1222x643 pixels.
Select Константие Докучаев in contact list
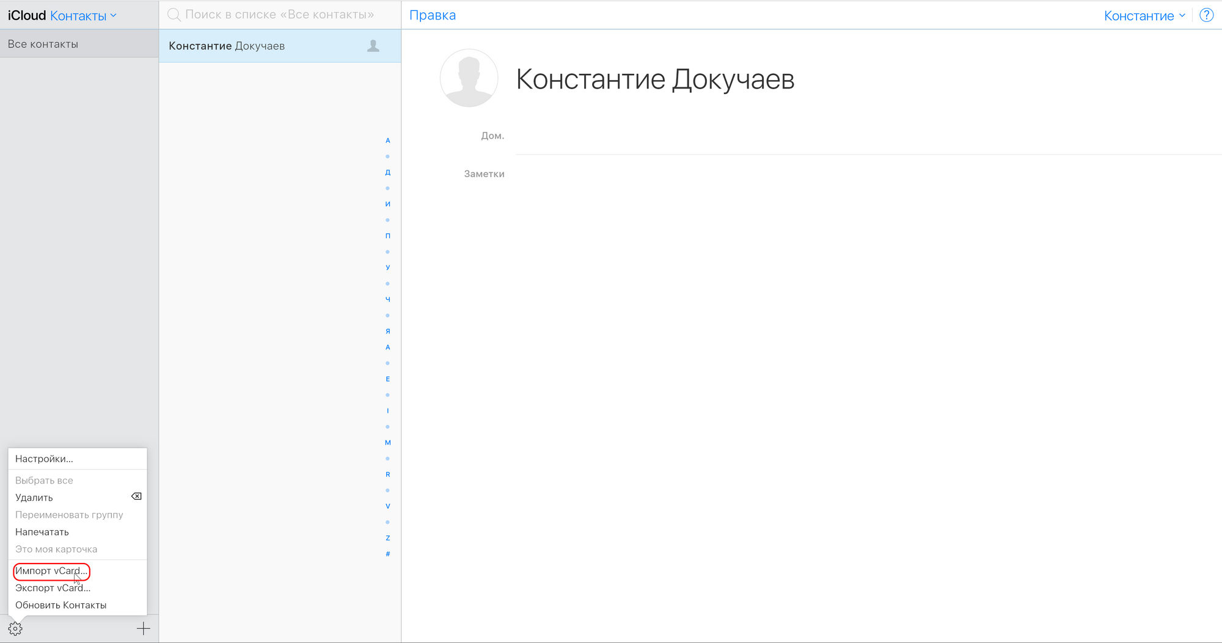[280, 46]
